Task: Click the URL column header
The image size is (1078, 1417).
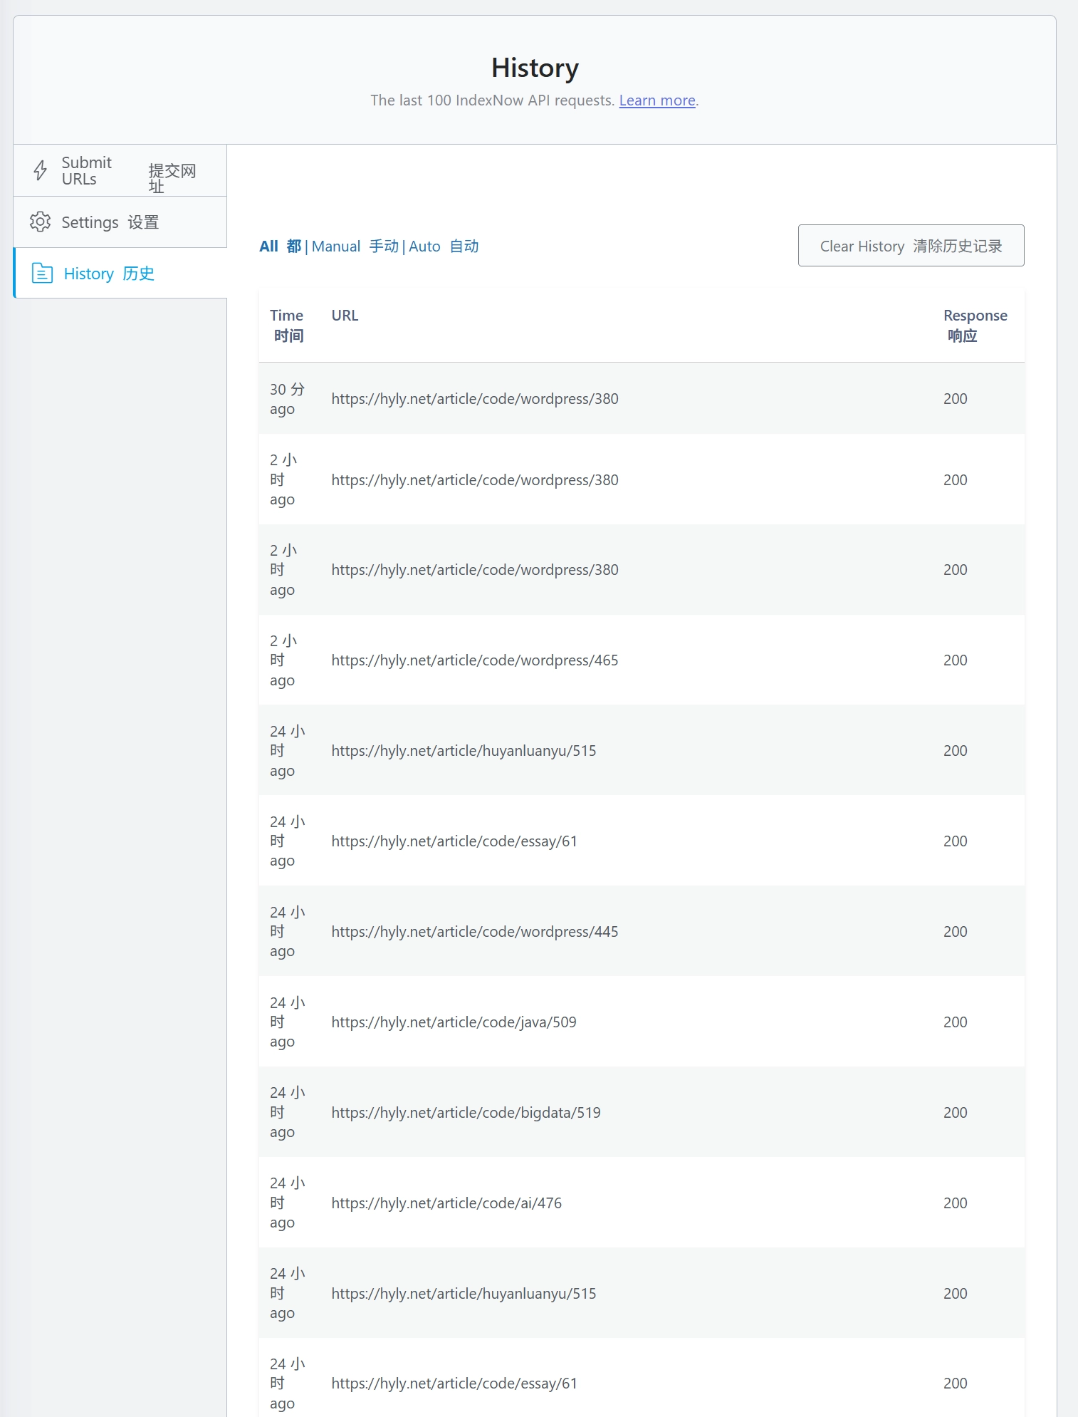Action: (x=345, y=316)
